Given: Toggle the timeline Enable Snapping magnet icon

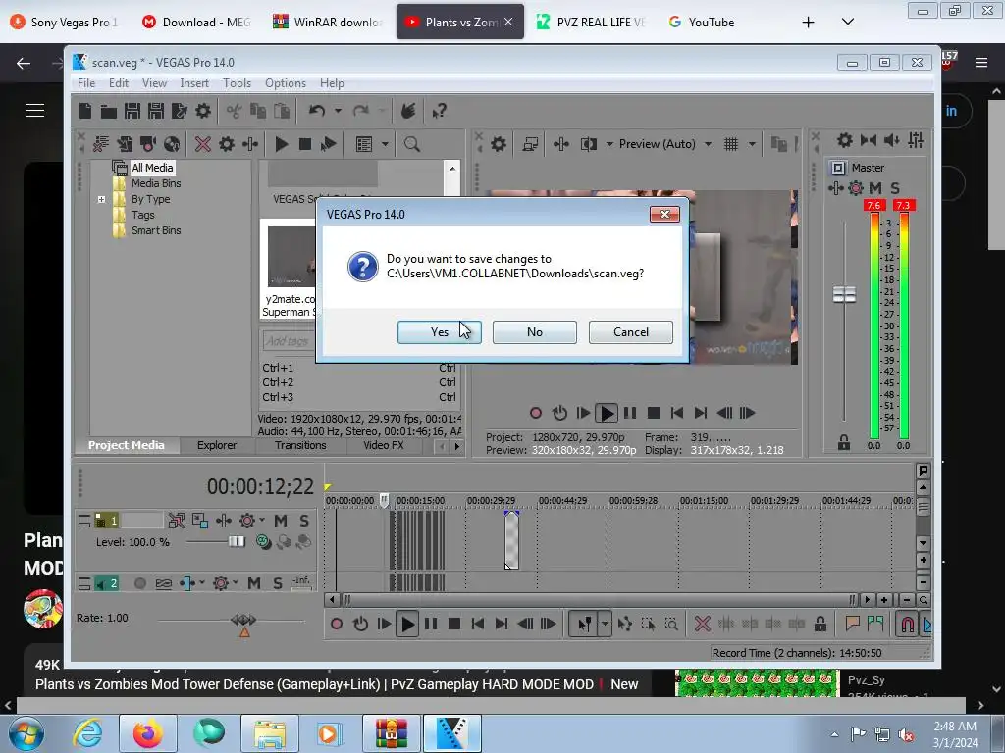Looking at the screenshot, I should [907, 624].
